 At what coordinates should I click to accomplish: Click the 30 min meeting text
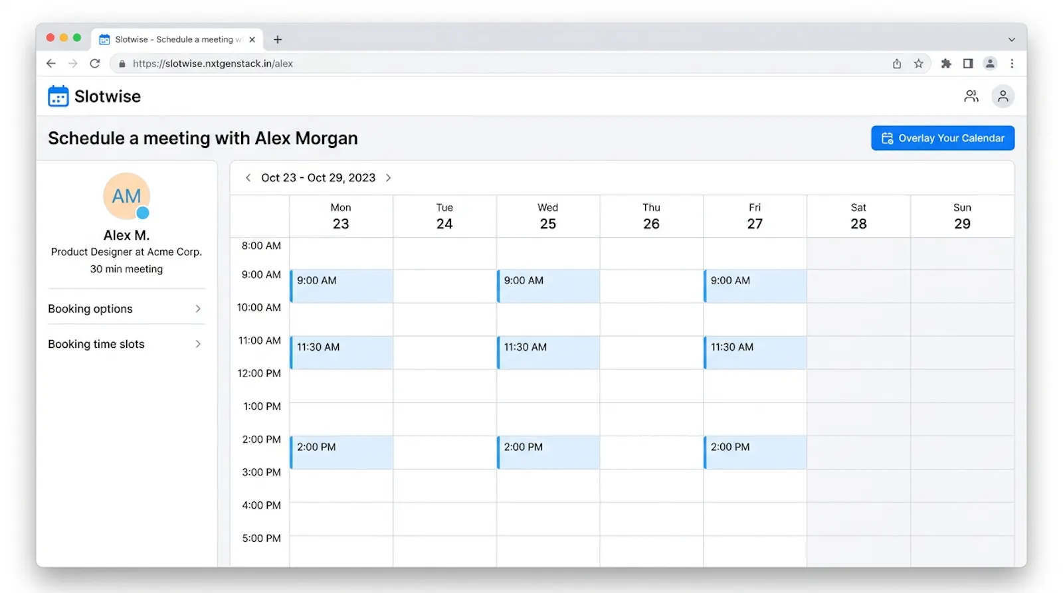pos(126,269)
